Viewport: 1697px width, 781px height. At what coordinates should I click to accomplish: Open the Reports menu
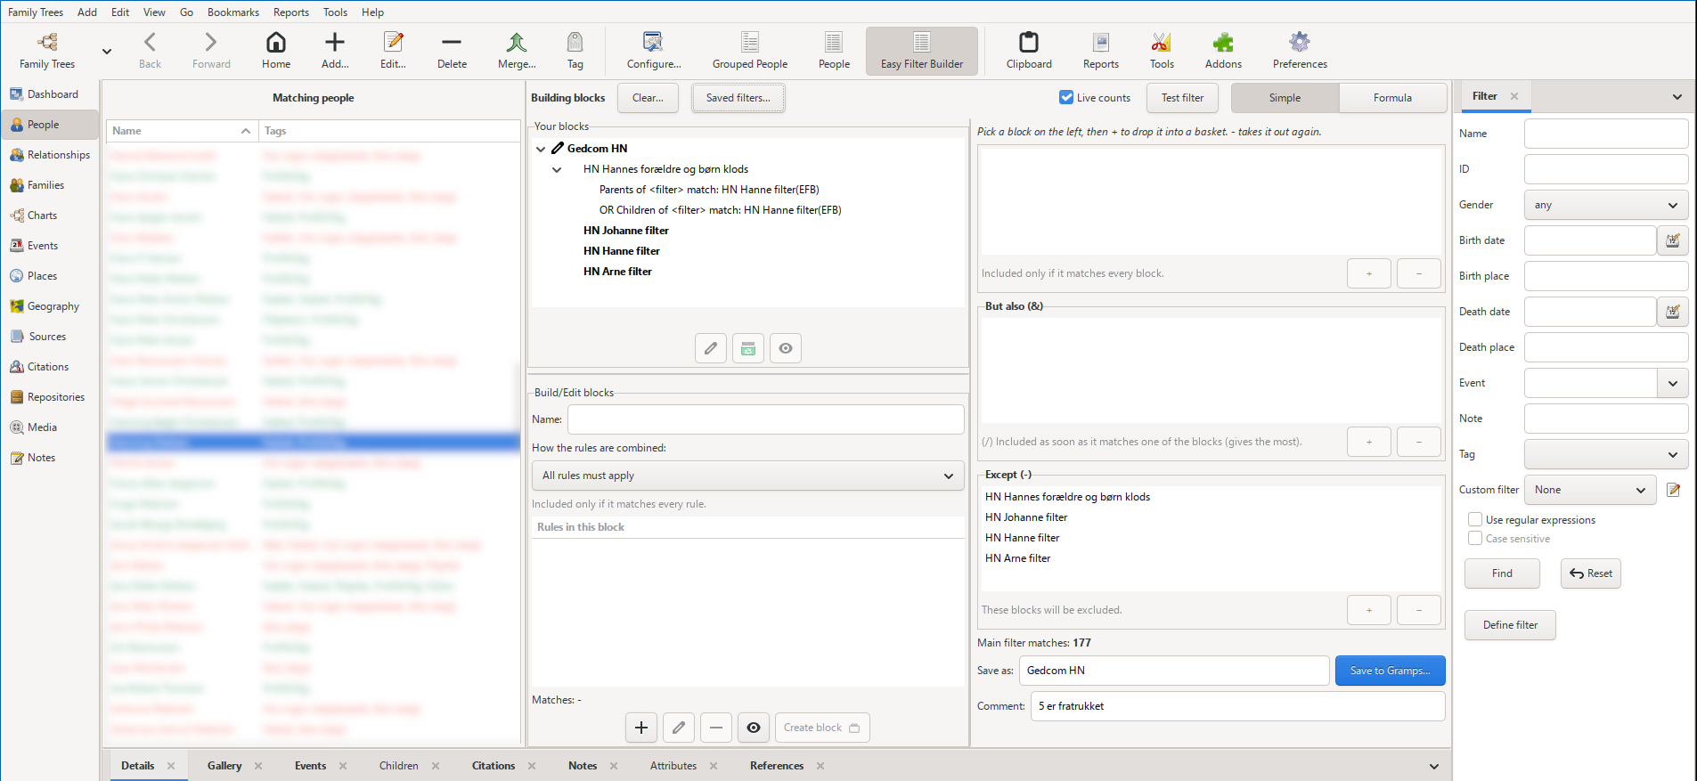[x=291, y=12]
